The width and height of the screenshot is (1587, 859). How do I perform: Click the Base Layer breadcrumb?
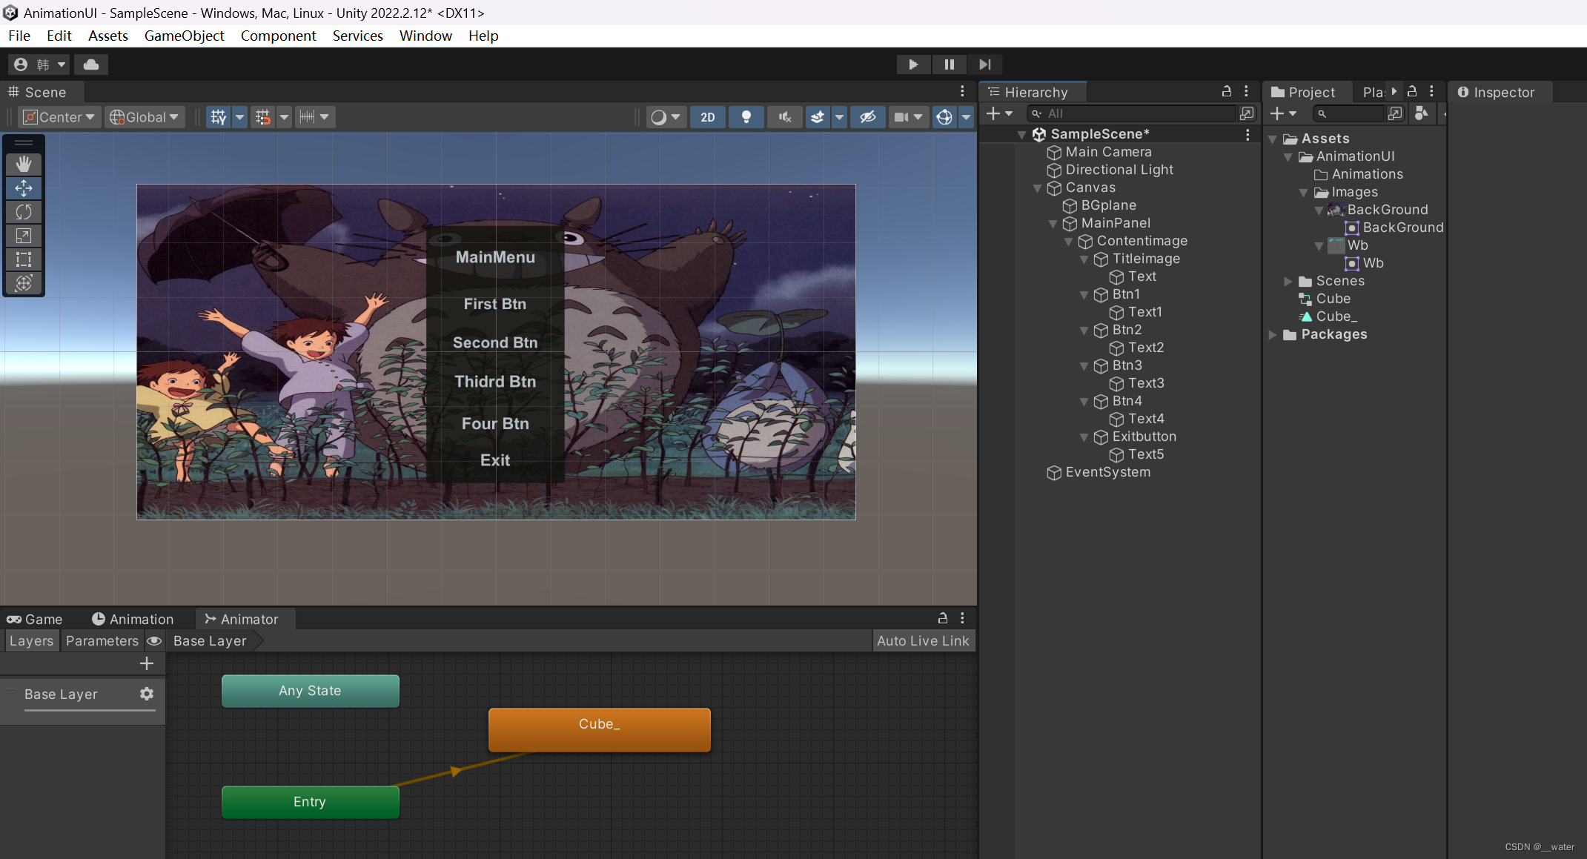(x=211, y=641)
